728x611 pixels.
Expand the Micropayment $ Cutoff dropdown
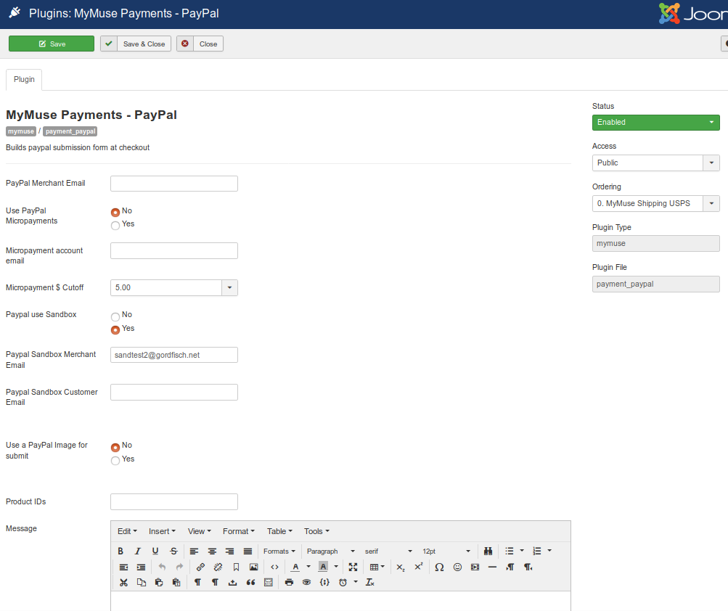[230, 287]
